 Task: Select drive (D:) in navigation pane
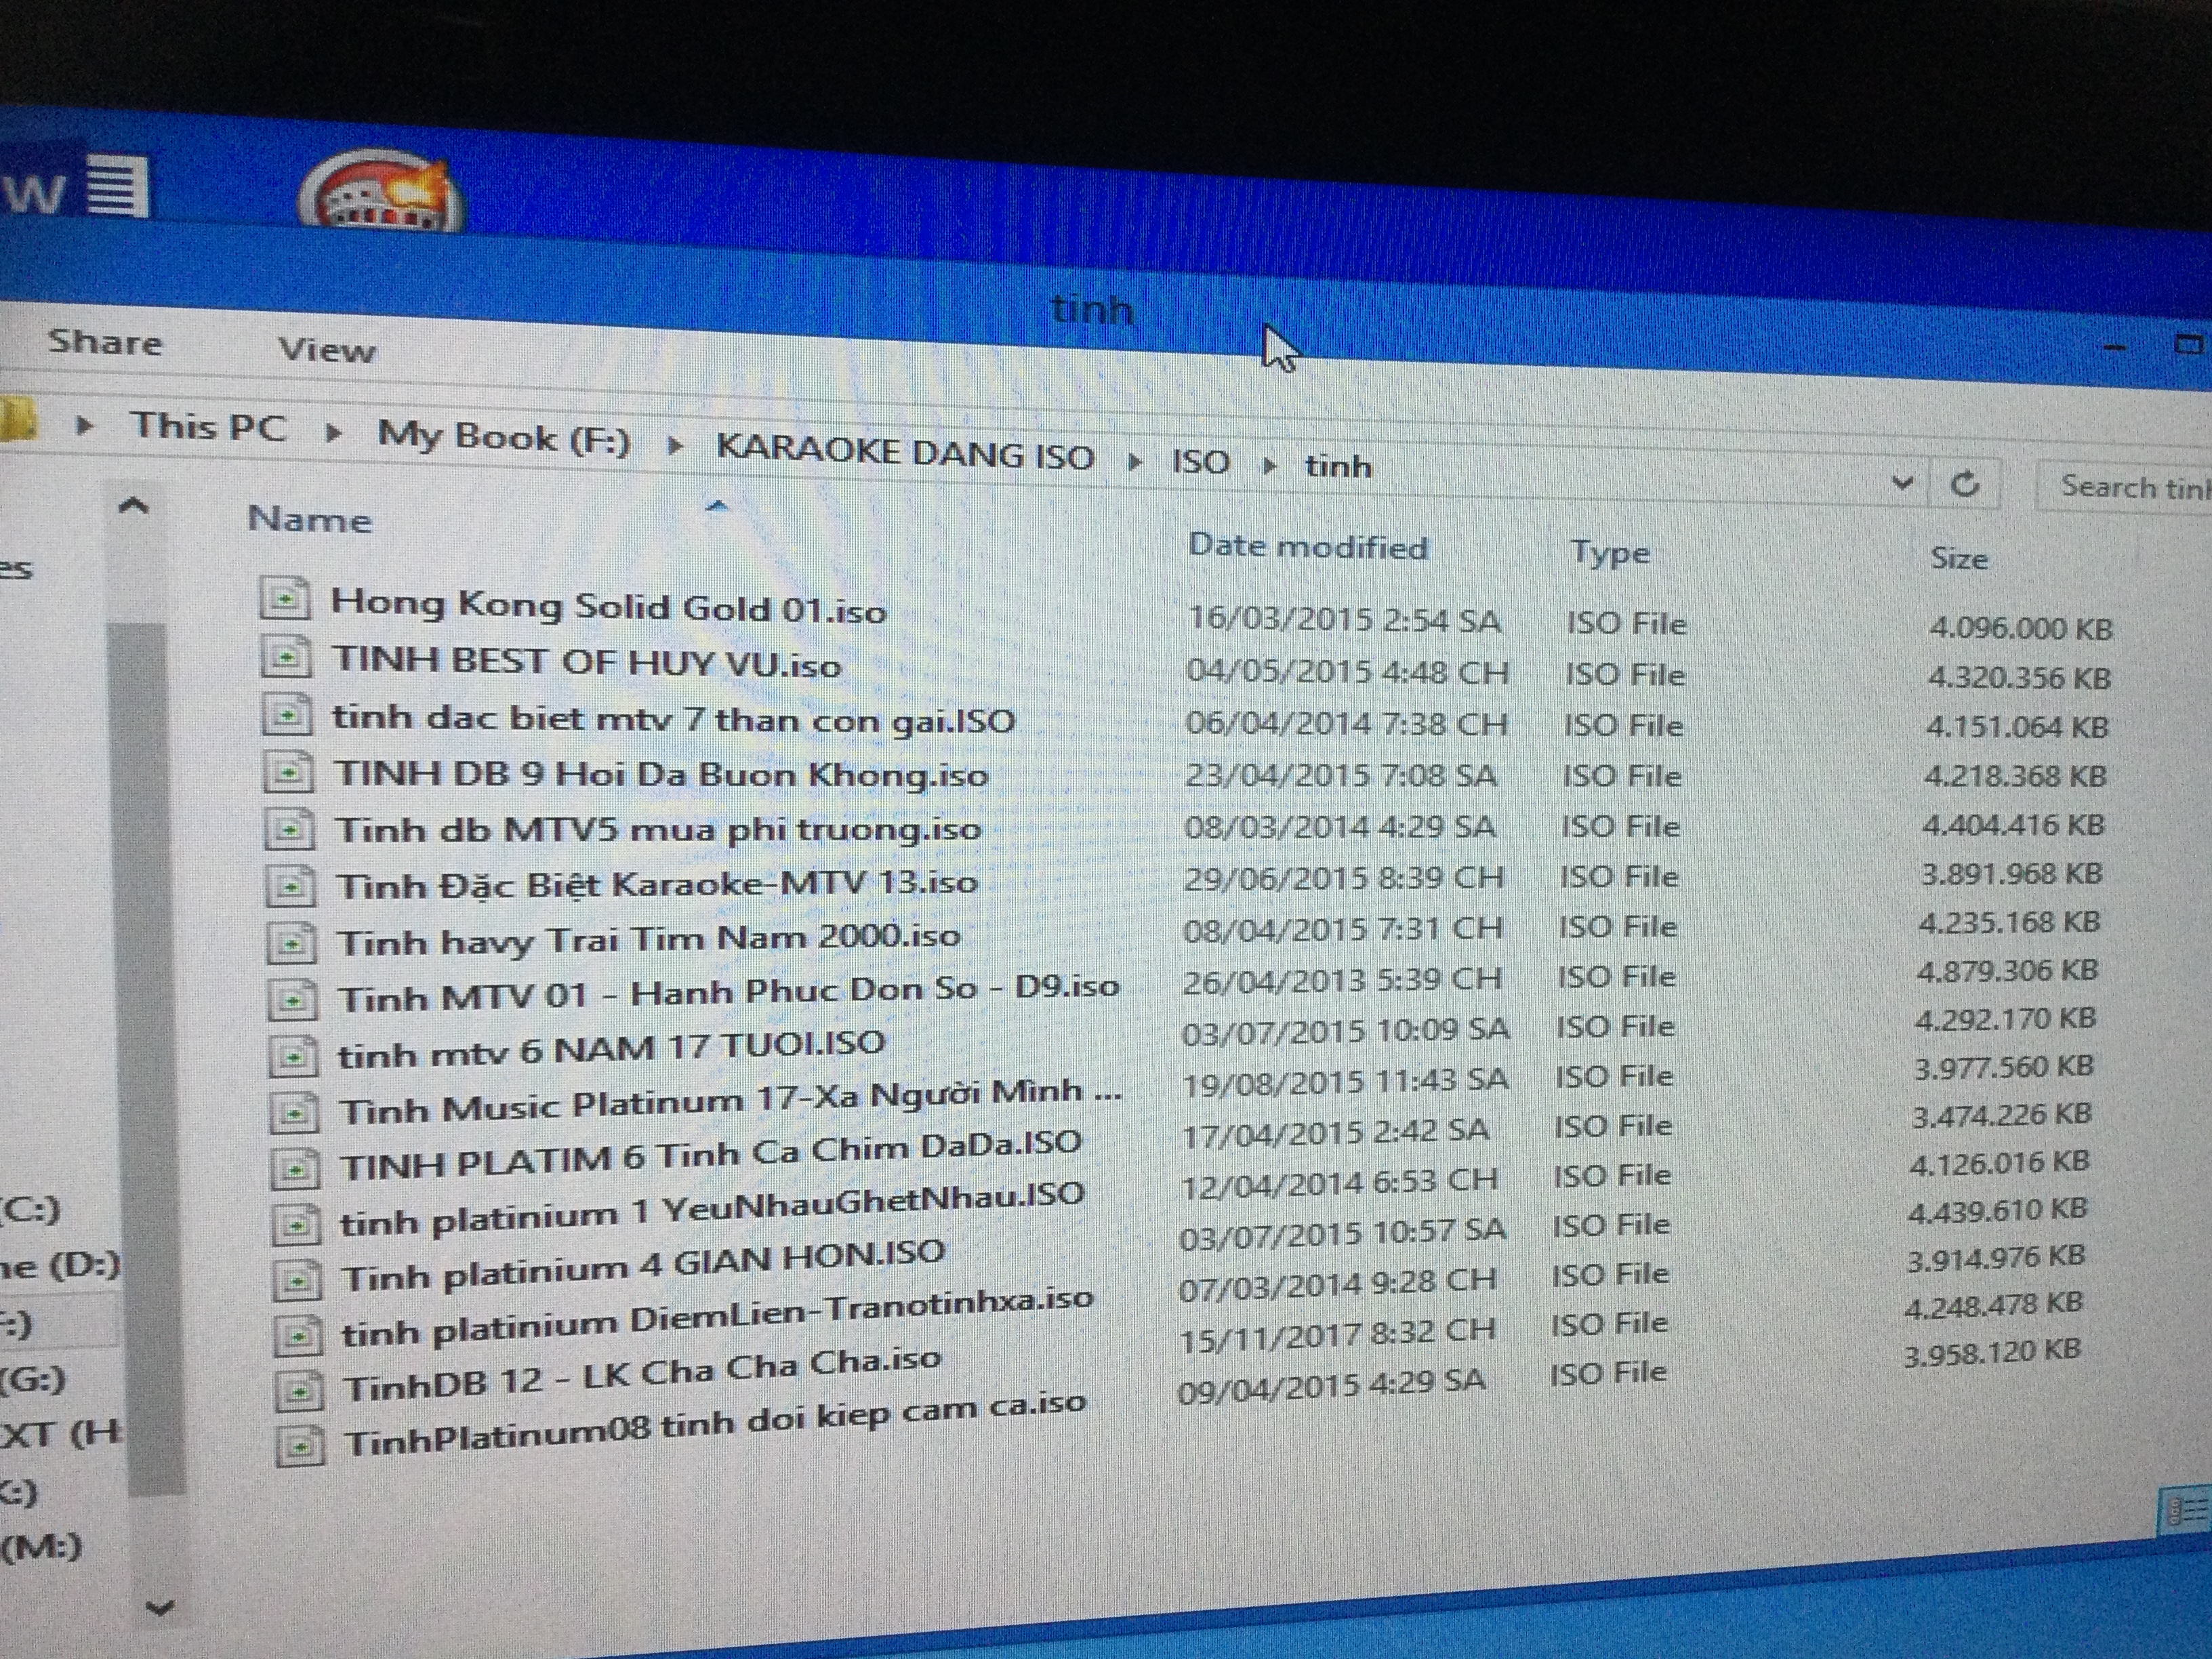coord(60,1267)
